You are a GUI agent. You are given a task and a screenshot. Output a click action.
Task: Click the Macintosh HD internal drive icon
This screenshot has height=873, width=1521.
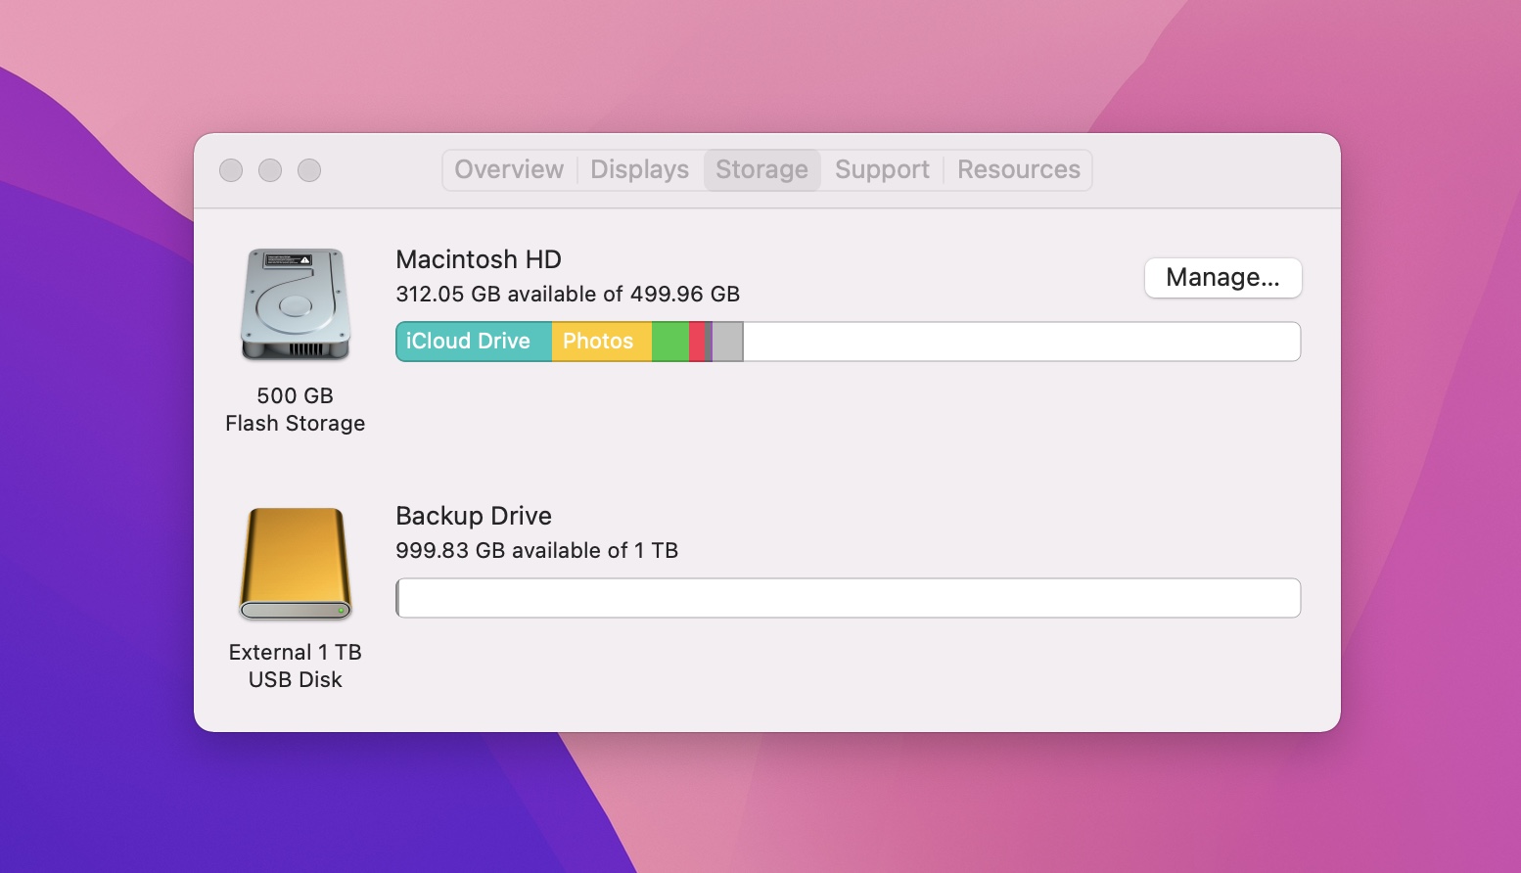coord(296,303)
